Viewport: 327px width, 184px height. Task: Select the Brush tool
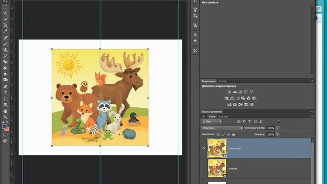pyautogui.click(x=5, y=44)
